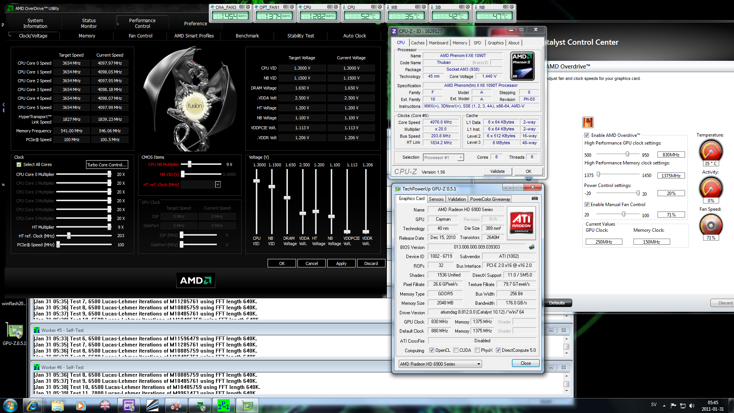Toggle DirectCompute 5.0 checkbox
The width and height of the screenshot is (734, 413).
[498, 350]
